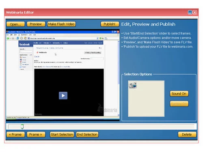Click inside the beige camera placement box
The image size is (203, 152).
(x=146, y=98)
